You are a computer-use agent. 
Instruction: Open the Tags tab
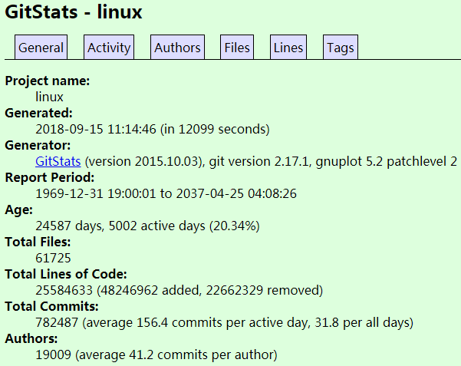pos(341,48)
